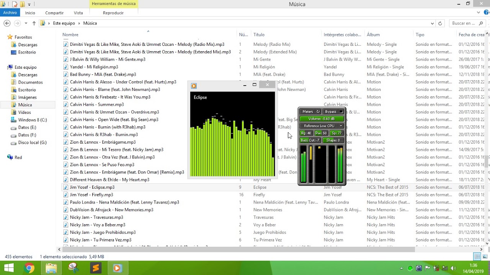Open the Windows Start button
490x275 pixels.
9,268
